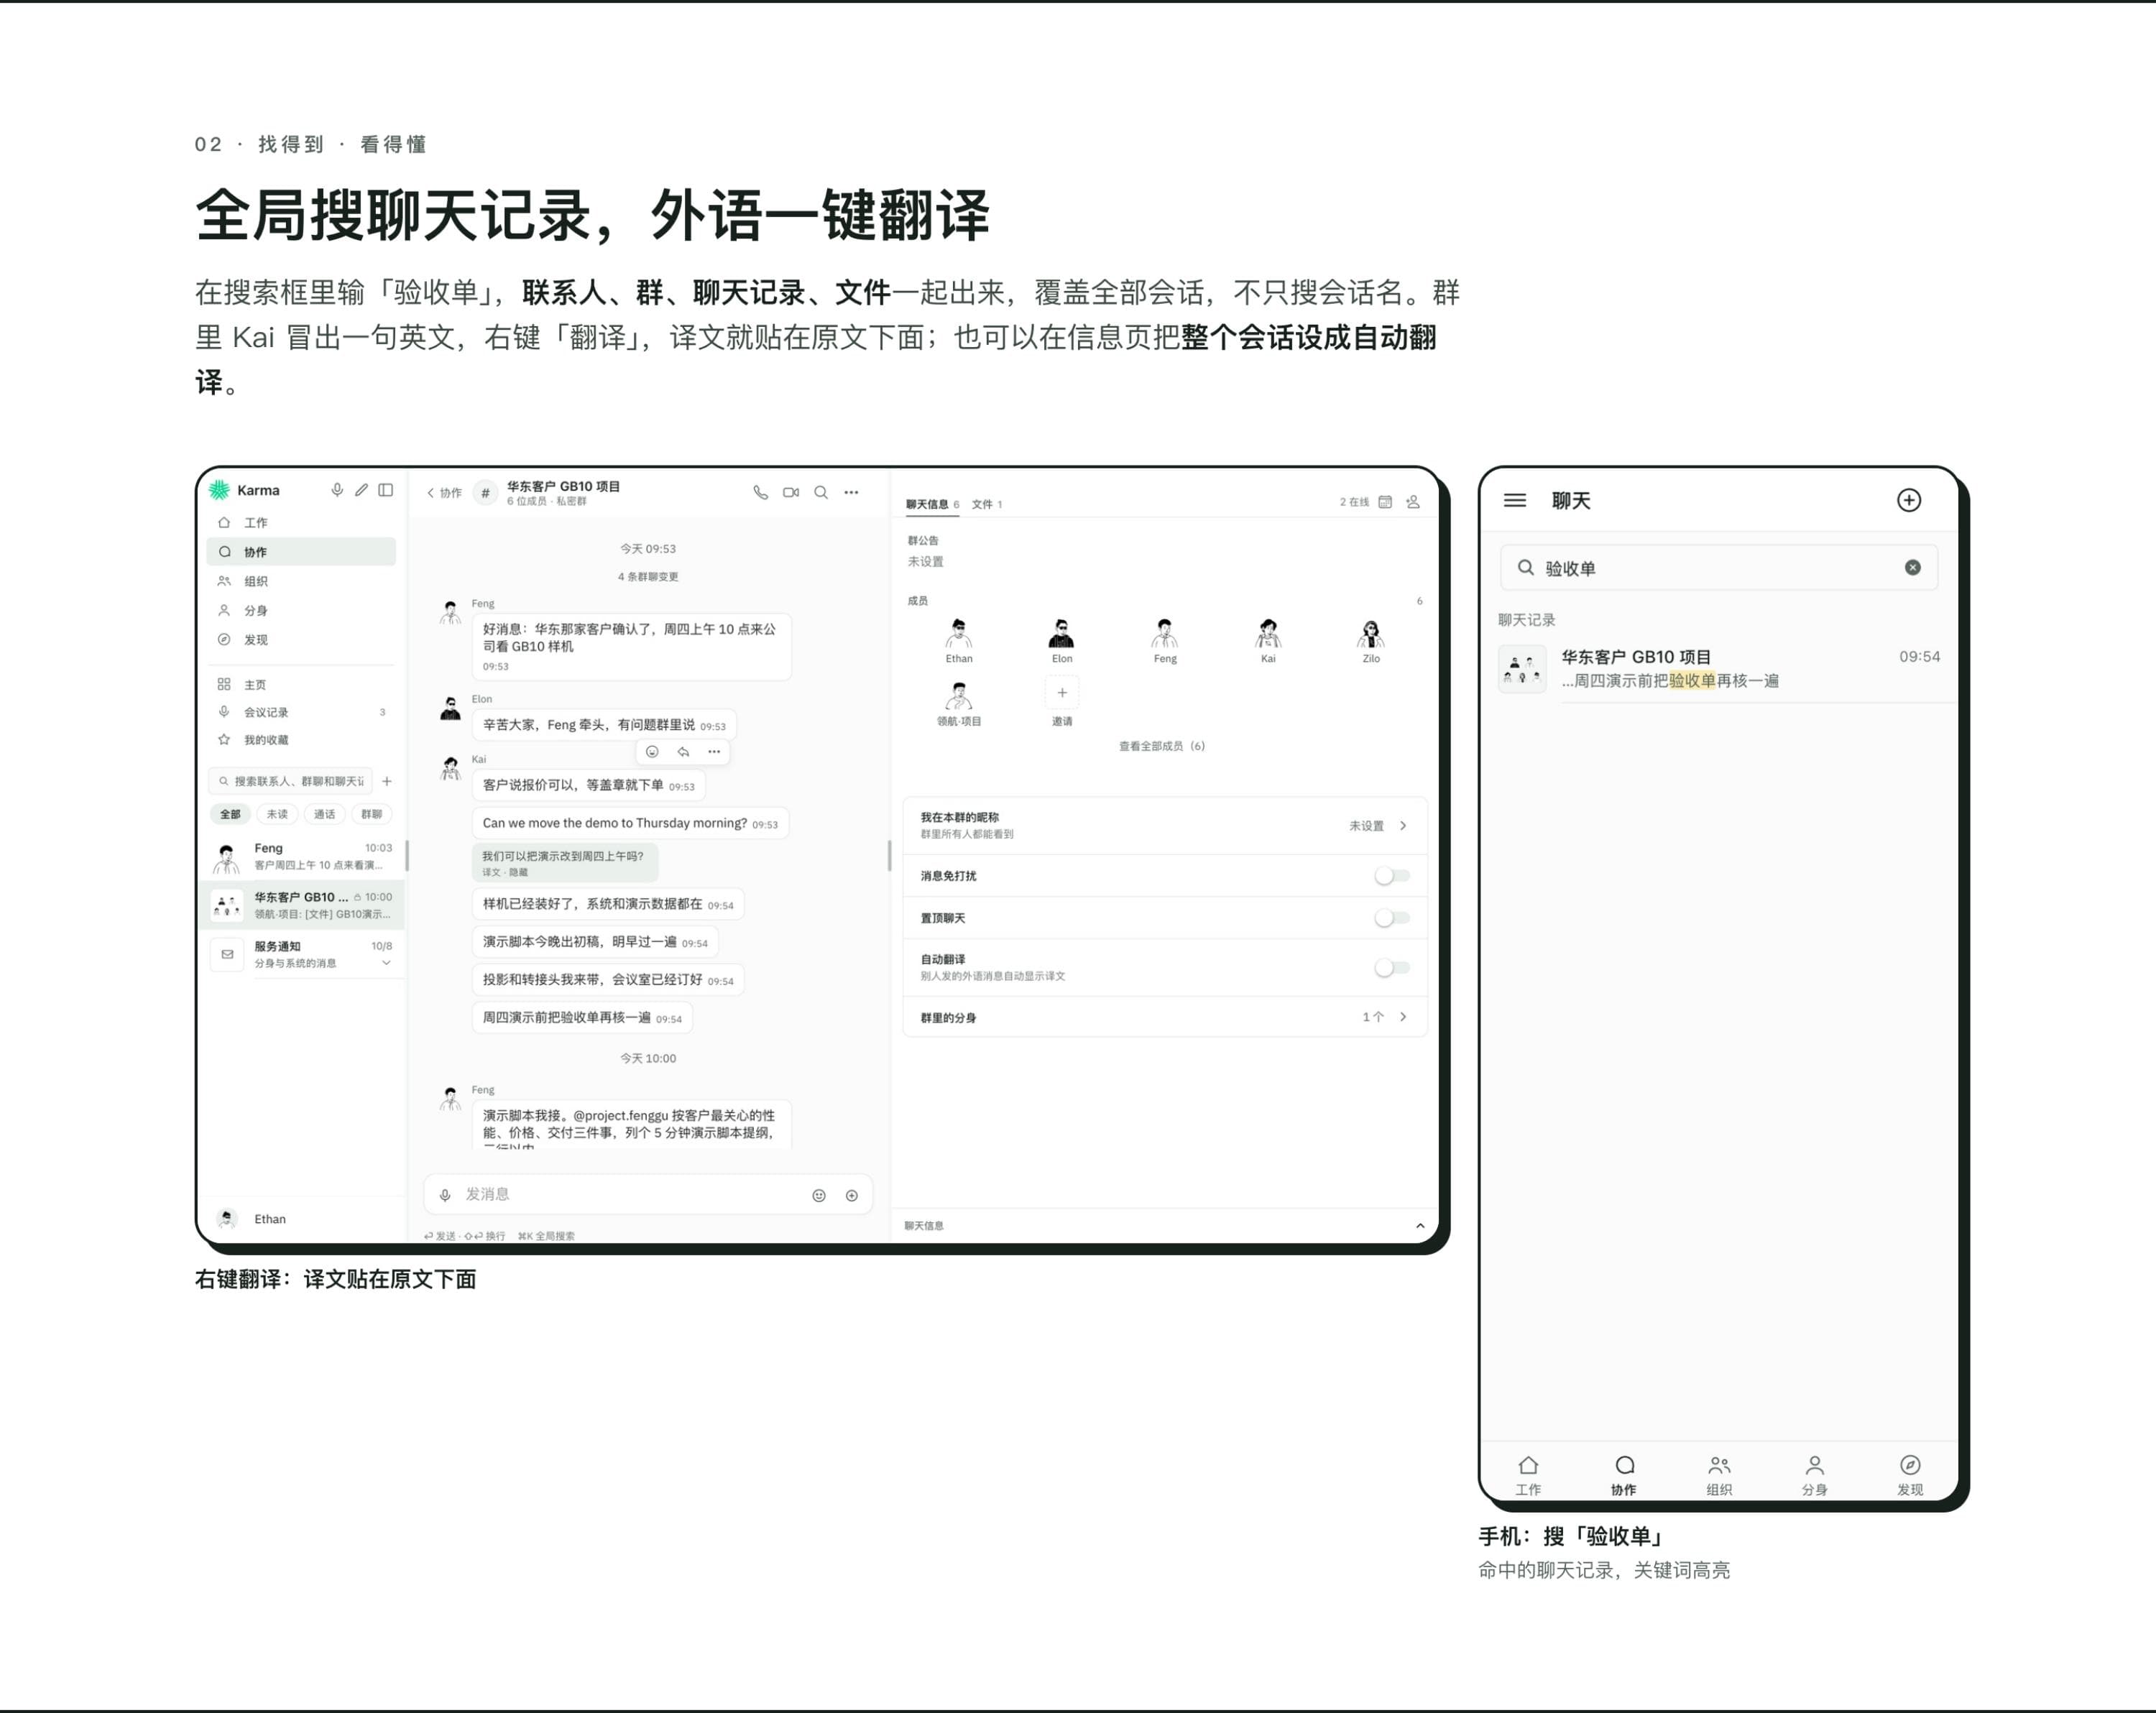Click the microphone icon beside the Karma logo
The image size is (2156, 1713).
click(337, 490)
